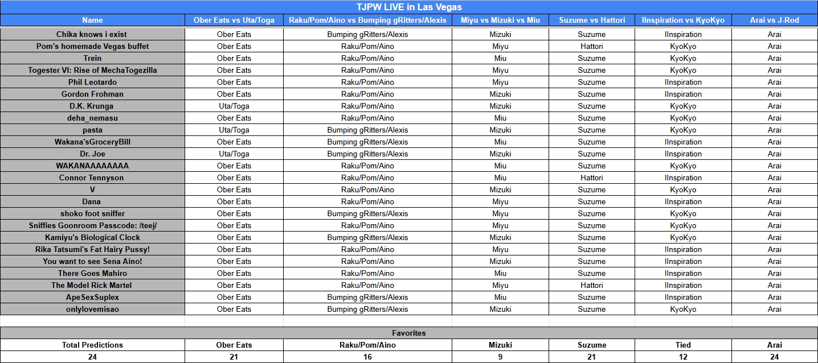Viewport: 818px width, 363px height.
Task: Select the 'Miyu vs Mizuki vs Miu' header
Action: [x=500, y=20]
